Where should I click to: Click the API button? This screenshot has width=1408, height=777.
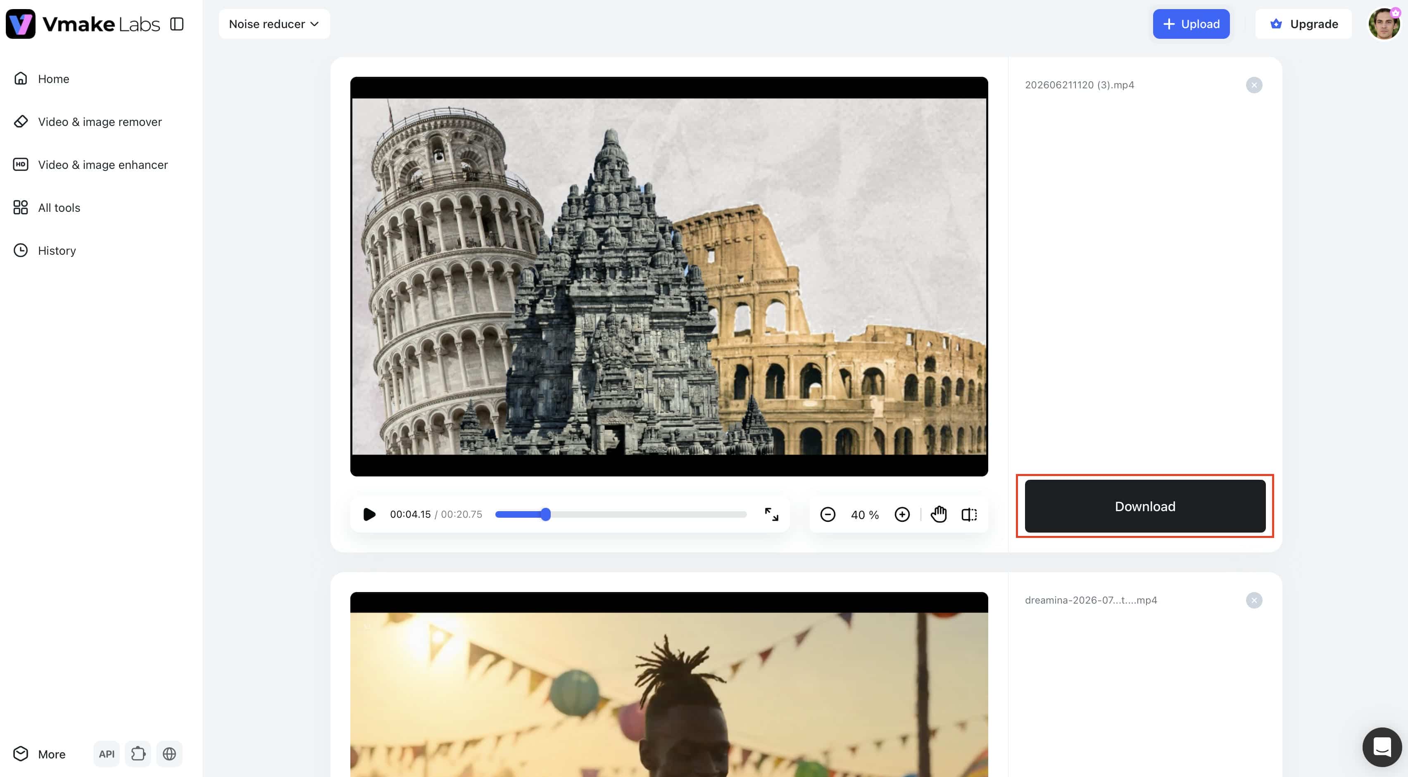point(107,754)
